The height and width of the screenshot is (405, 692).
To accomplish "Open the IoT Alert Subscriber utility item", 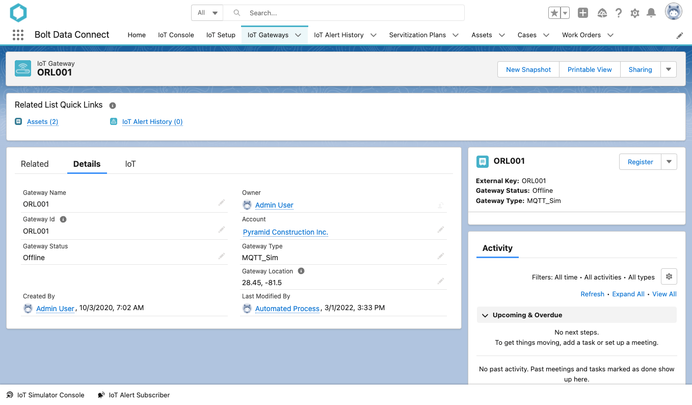I will 134,395.
